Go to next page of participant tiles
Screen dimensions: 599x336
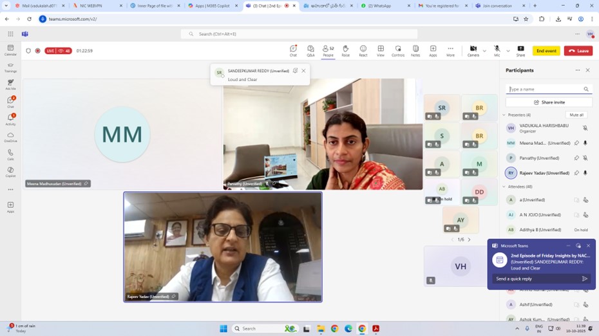tap(469, 239)
